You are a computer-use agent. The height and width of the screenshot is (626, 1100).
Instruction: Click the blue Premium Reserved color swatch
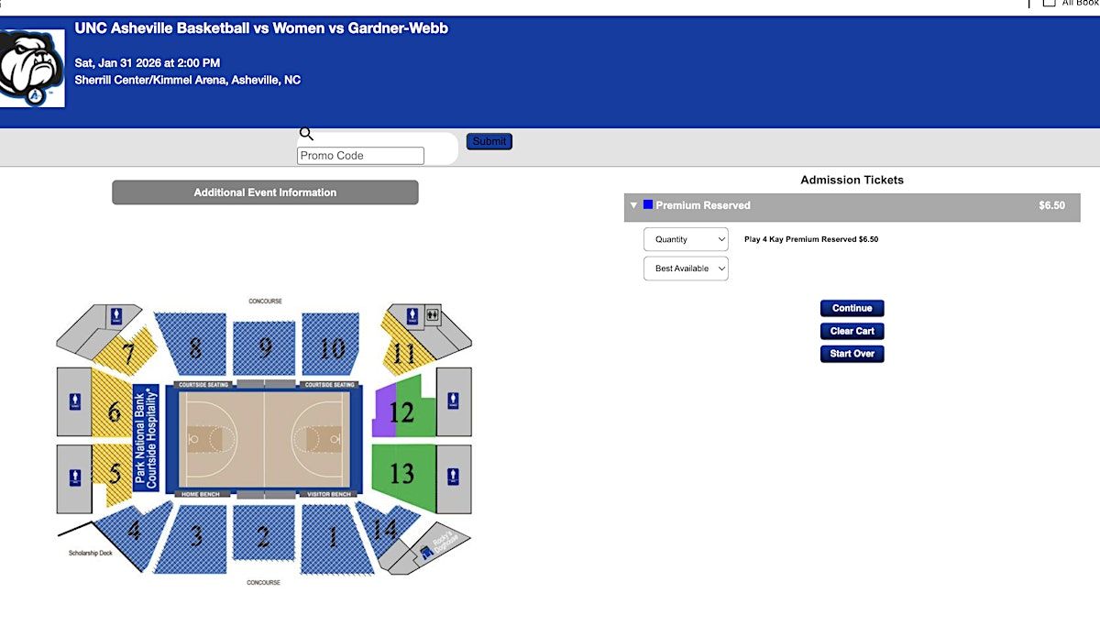click(648, 205)
